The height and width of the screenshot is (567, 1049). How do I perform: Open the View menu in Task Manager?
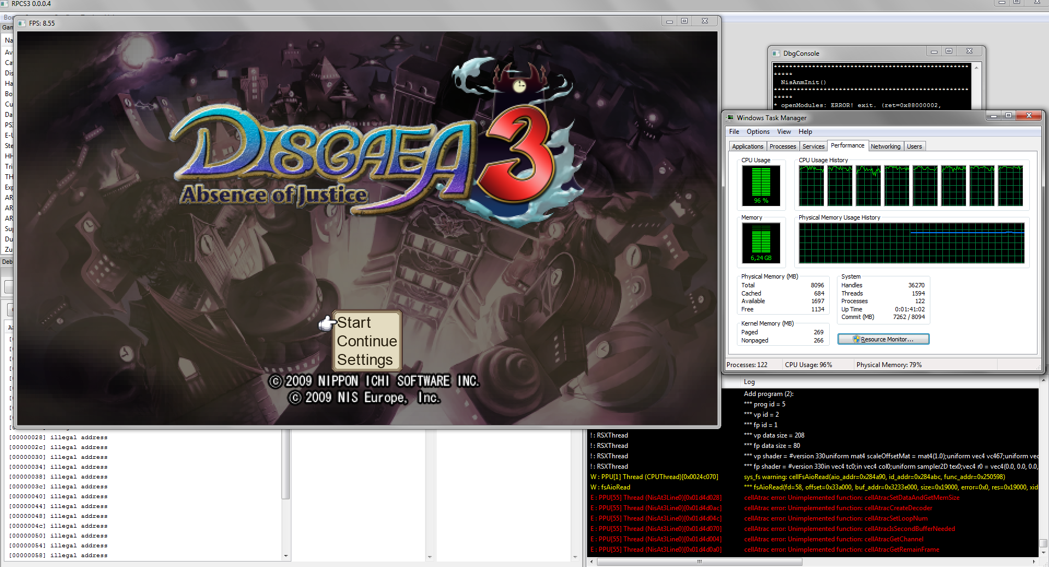coord(784,132)
